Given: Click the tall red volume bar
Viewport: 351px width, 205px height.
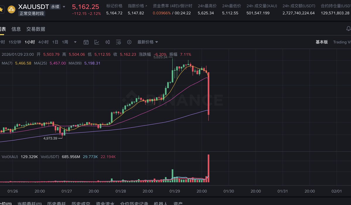Looking at the screenshot, I should click(209, 168).
